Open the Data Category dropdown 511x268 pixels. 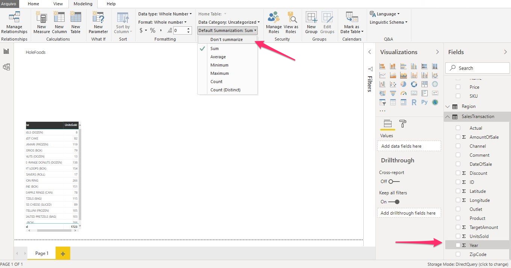229,22
